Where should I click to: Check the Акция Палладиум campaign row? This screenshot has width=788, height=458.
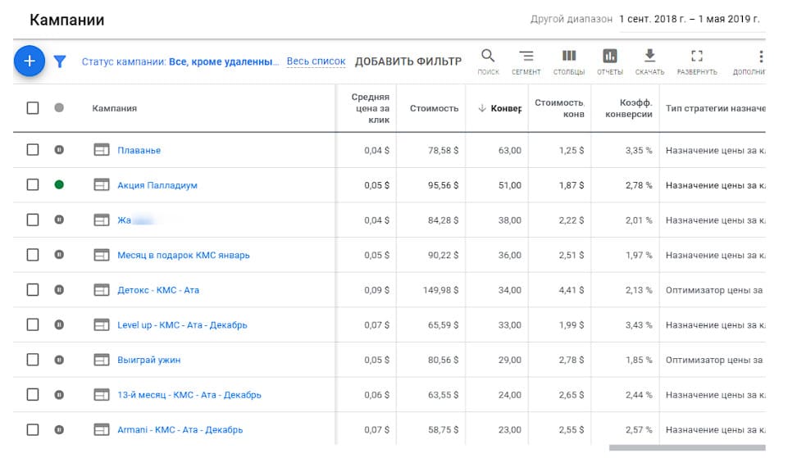(33, 185)
